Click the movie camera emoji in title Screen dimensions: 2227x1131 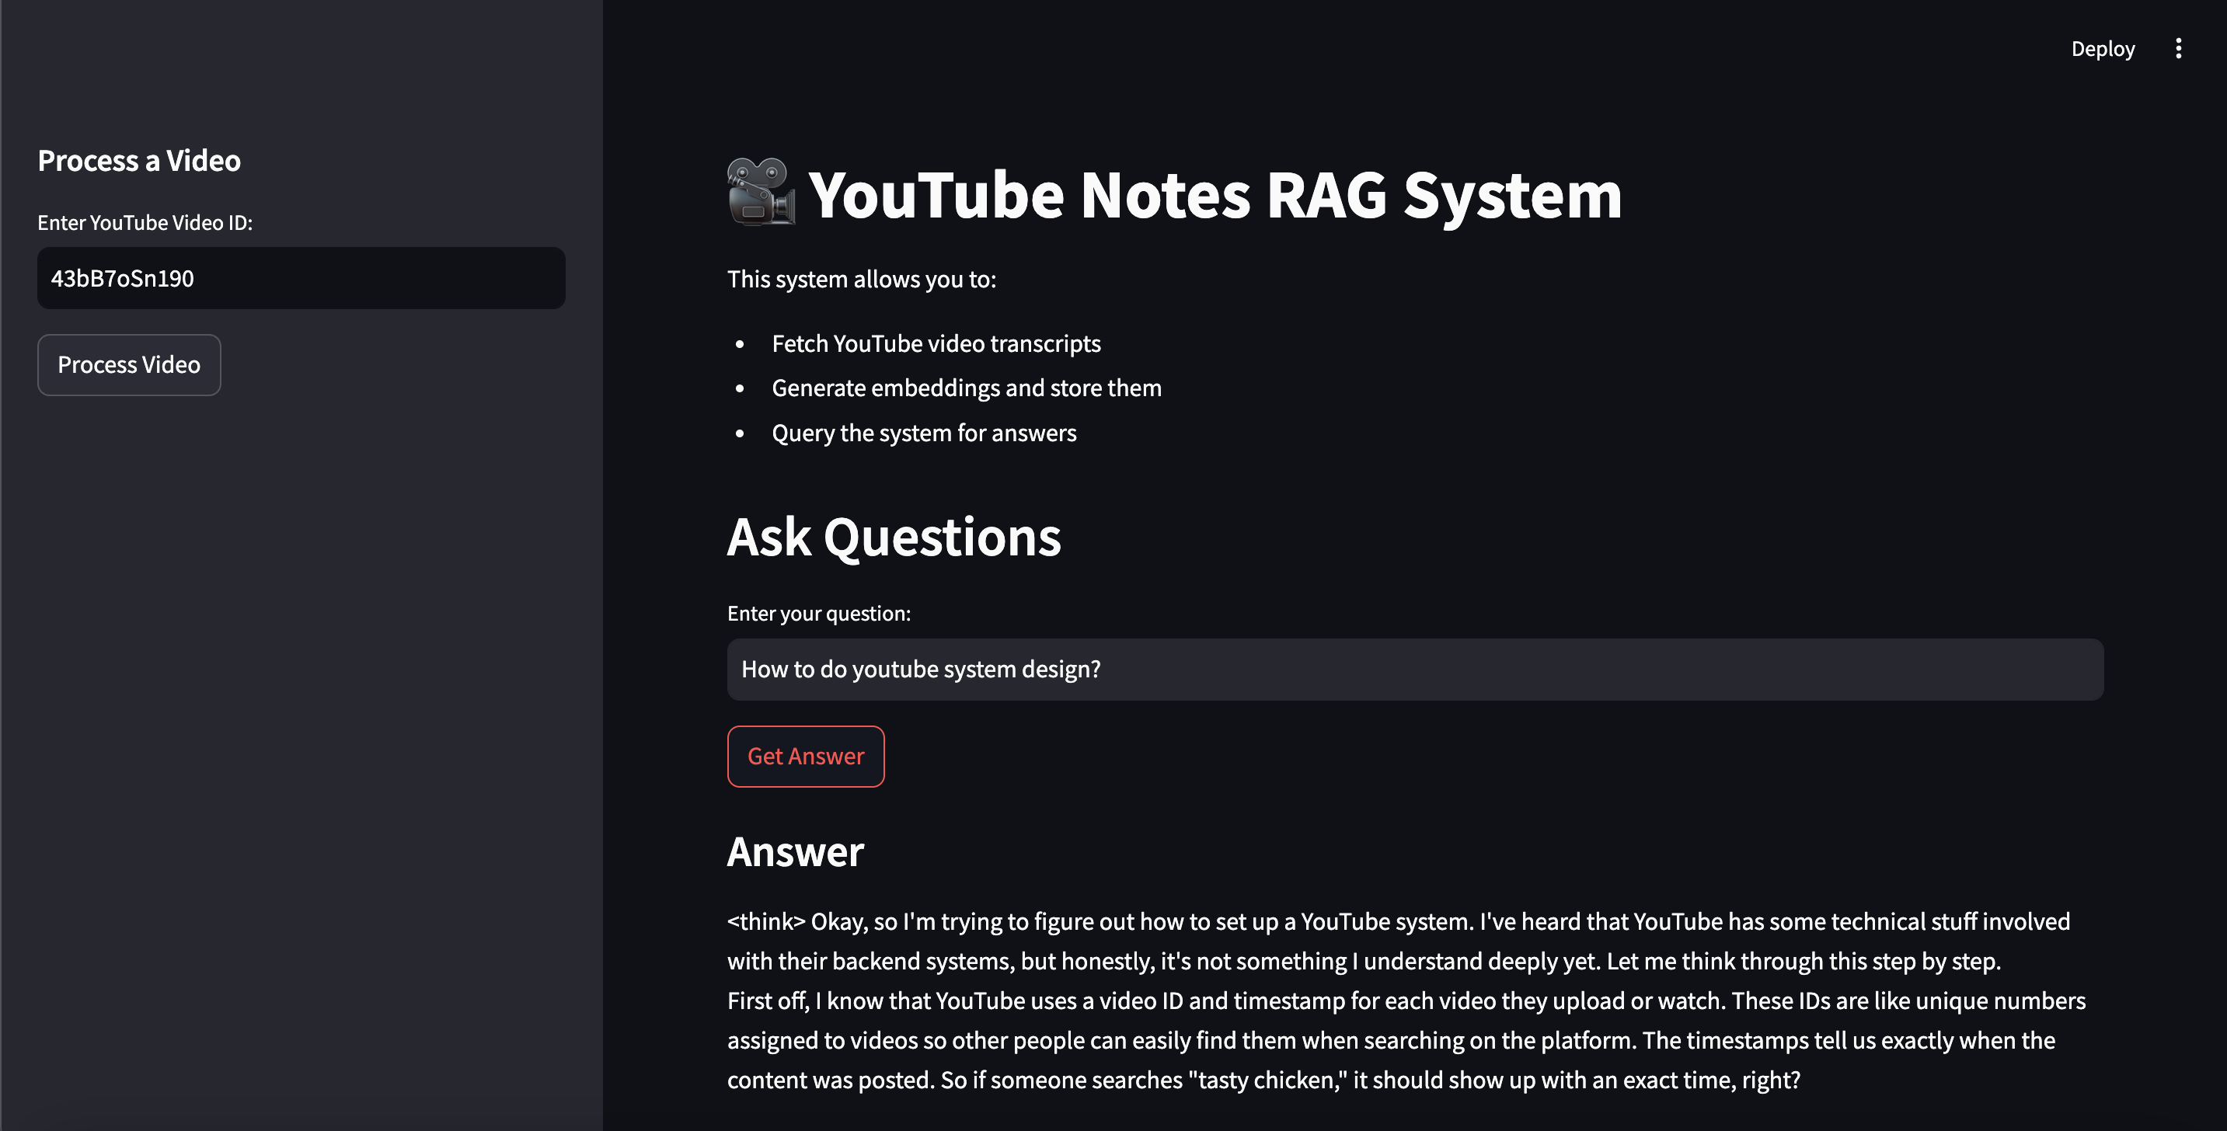760,192
